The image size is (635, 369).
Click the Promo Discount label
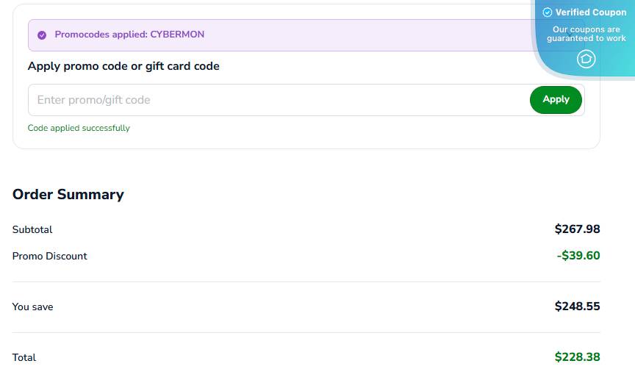(x=50, y=256)
